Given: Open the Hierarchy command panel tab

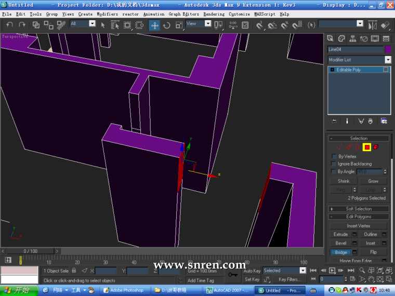Looking at the screenshot, I should click(x=352, y=38).
